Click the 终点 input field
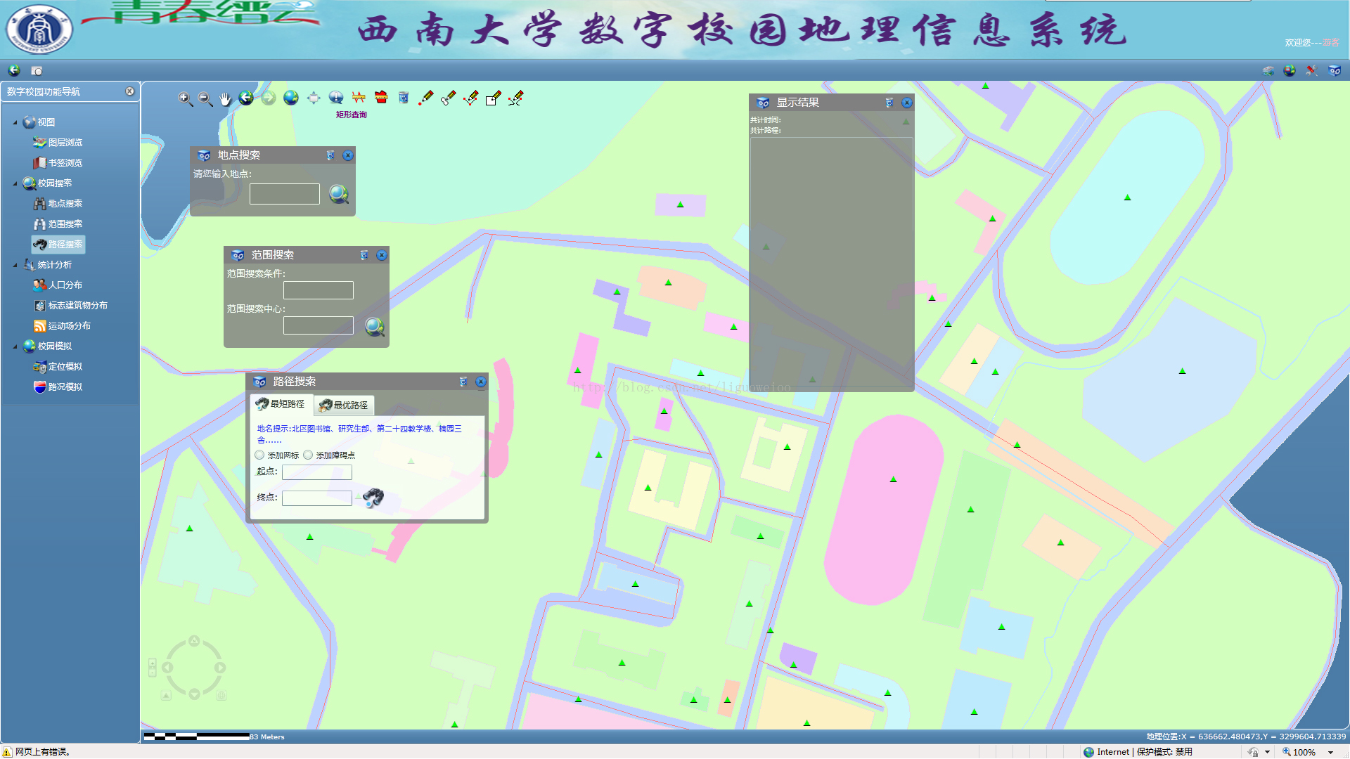 (x=317, y=498)
